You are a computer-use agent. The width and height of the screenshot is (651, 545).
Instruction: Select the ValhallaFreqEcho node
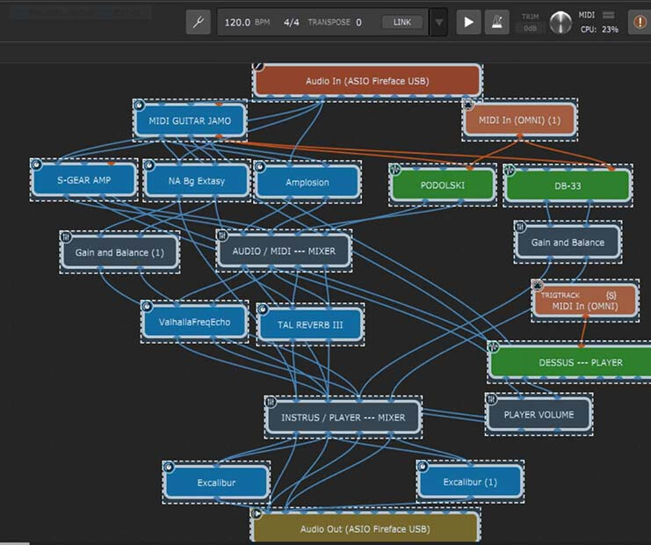click(x=194, y=322)
